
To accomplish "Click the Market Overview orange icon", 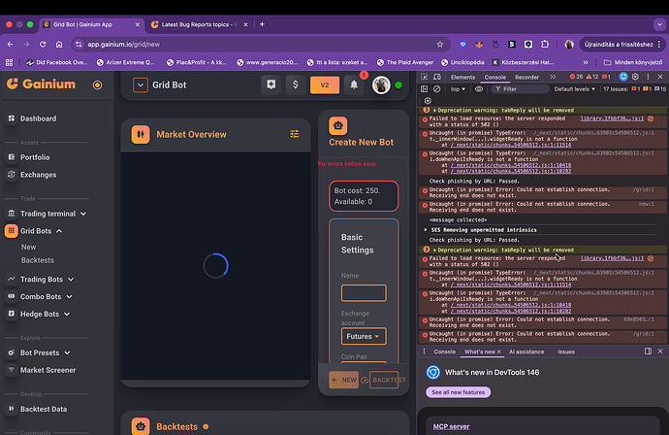I will coord(141,134).
